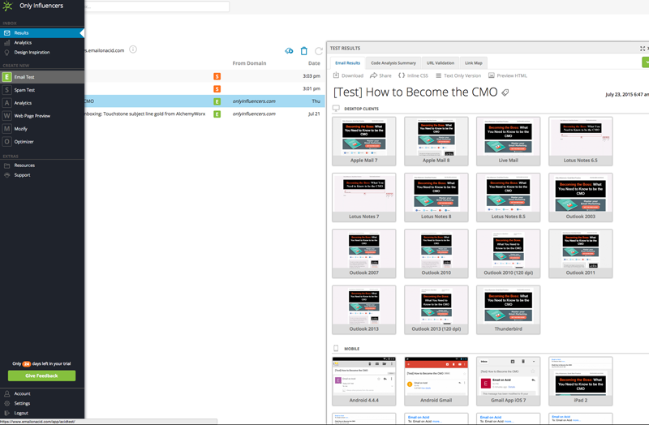
Task: Open the Apple Mail 7 preview thumbnail
Action: pyautogui.click(x=363, y=141)
